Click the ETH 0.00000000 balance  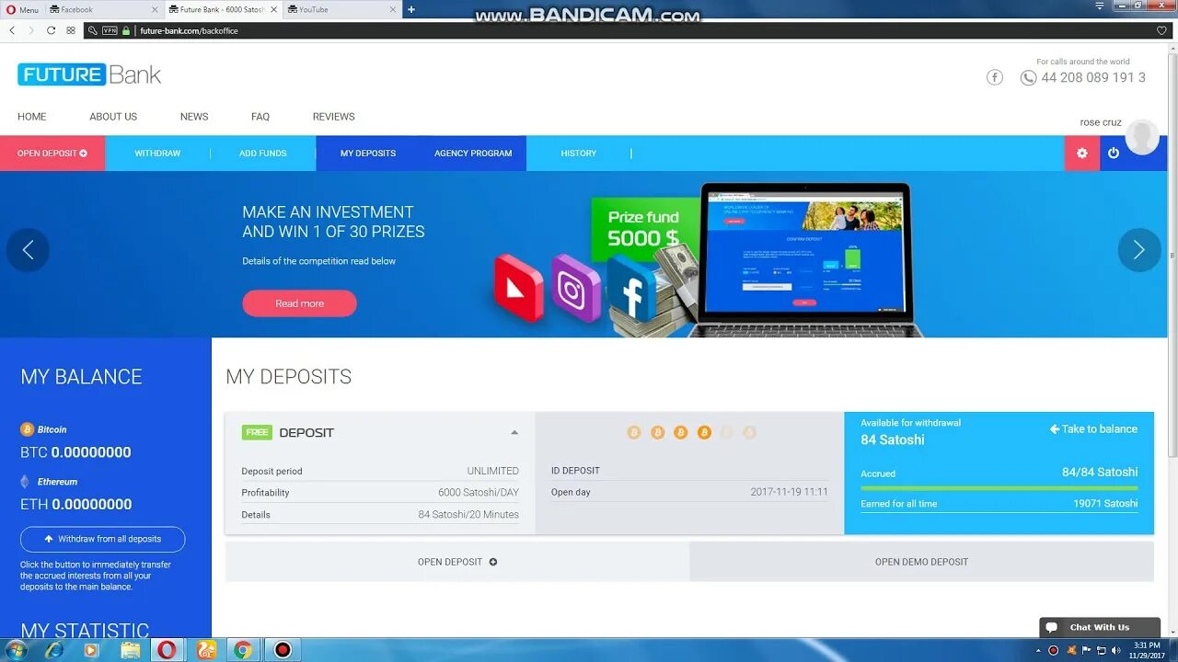point(76,504)
